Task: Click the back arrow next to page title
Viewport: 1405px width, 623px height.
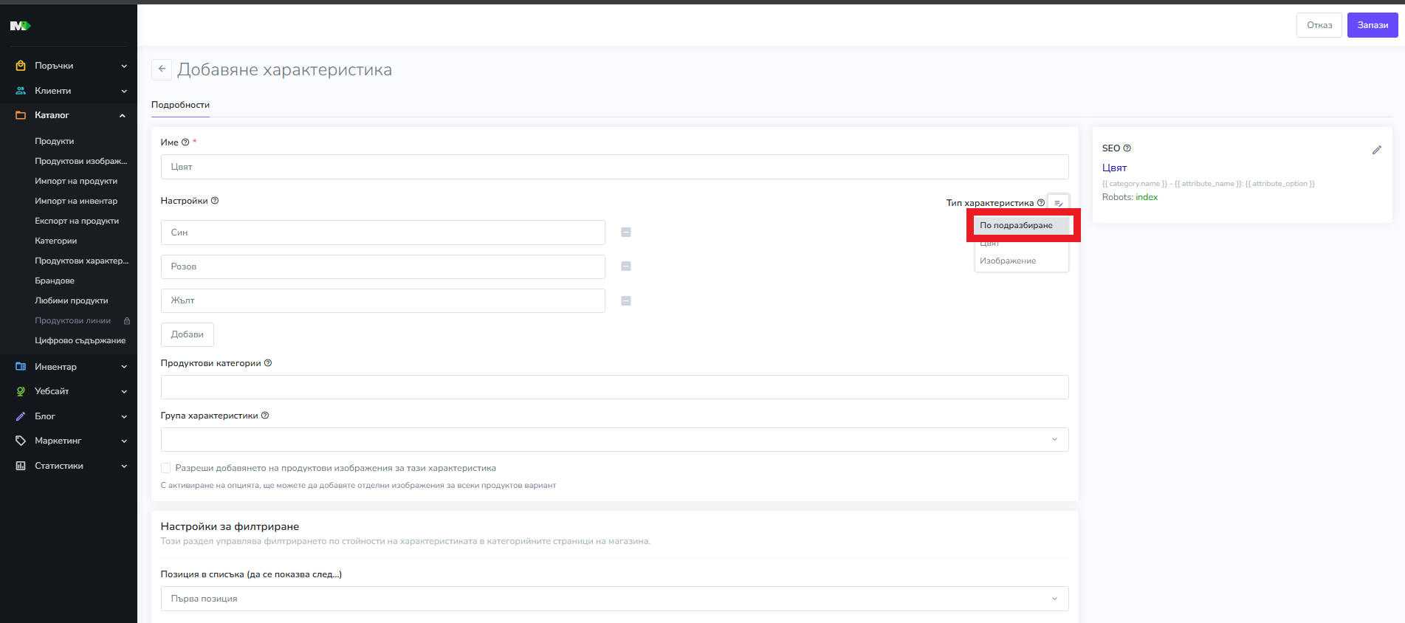Action: point(162,69)
